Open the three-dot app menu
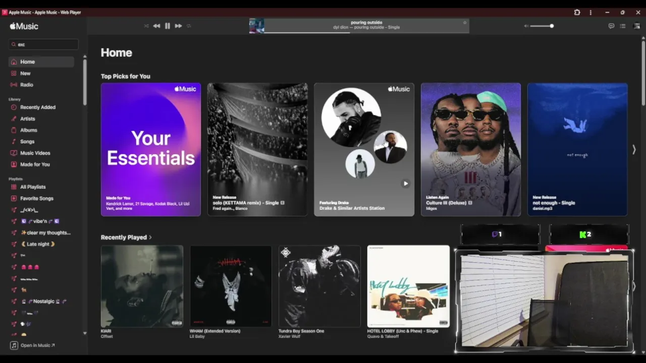 click(590, 12)
